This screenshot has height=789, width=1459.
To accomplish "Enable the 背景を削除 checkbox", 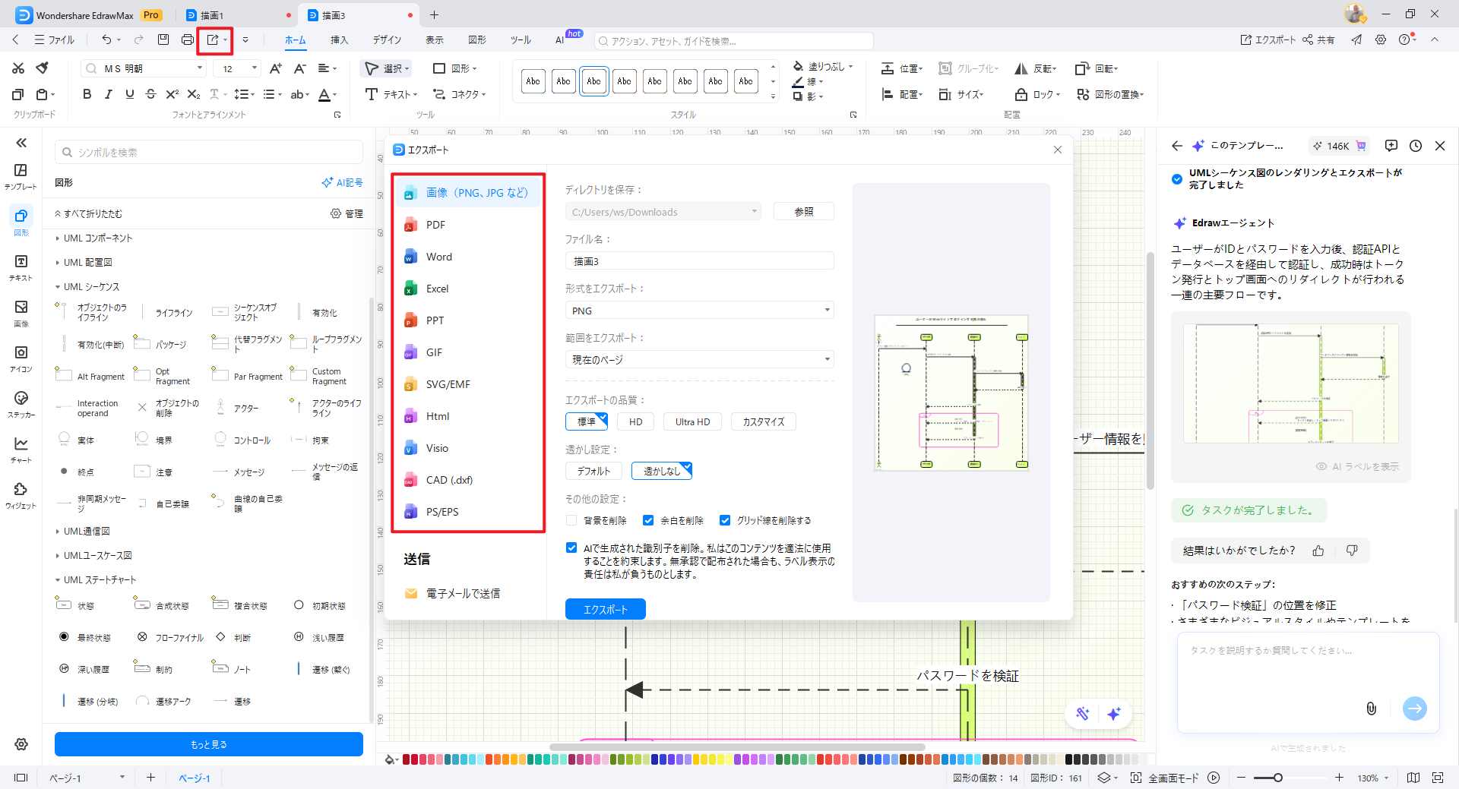I will point(571,520).
